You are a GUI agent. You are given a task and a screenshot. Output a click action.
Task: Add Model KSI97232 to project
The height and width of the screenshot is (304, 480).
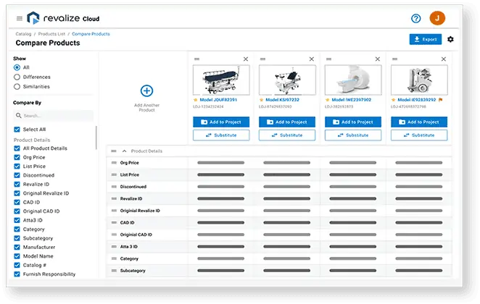coord(287,122)
